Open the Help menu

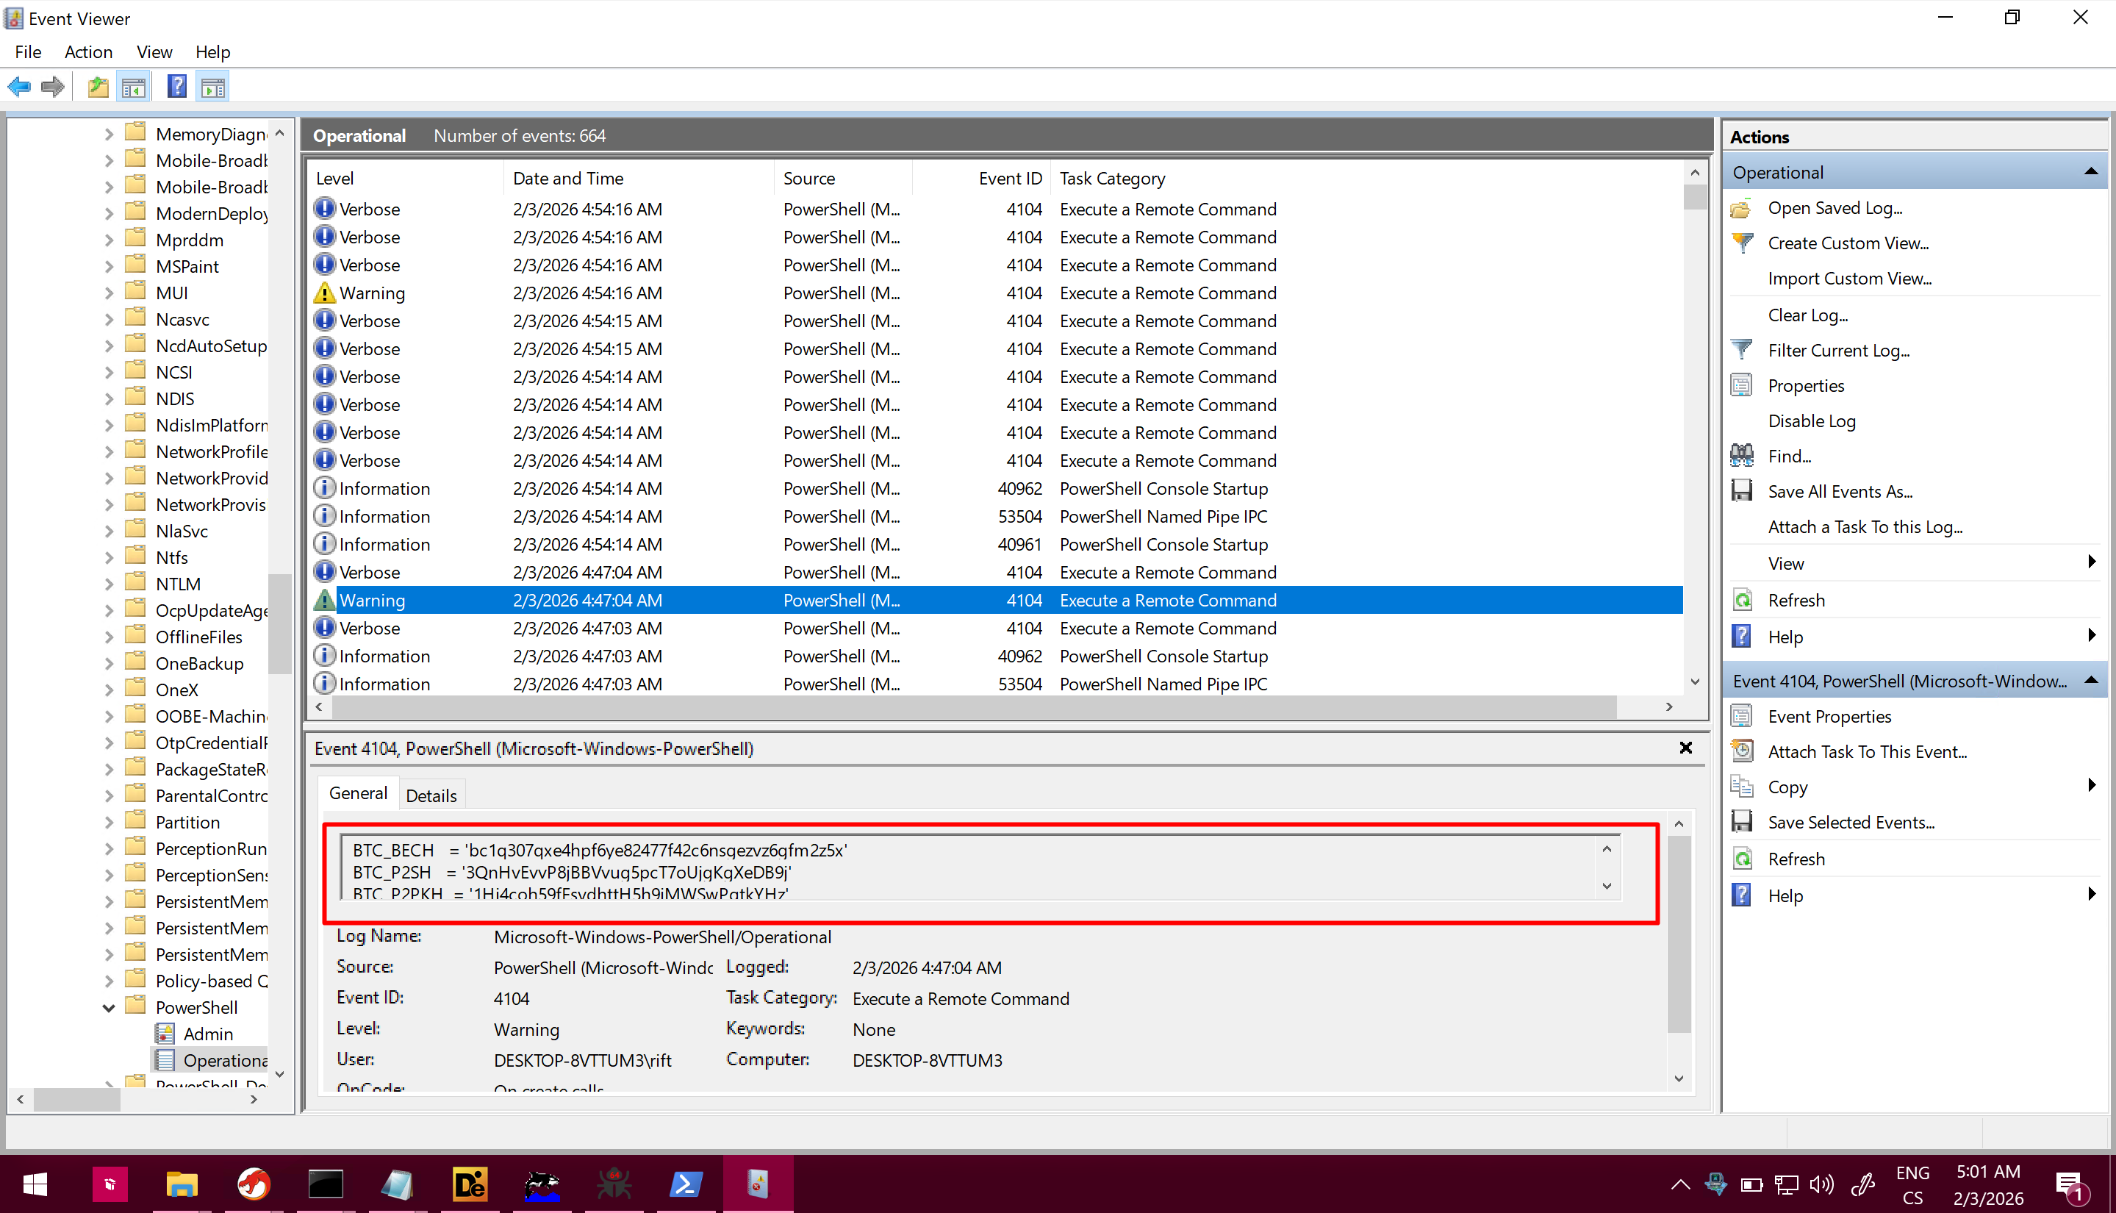click(212, 51)
